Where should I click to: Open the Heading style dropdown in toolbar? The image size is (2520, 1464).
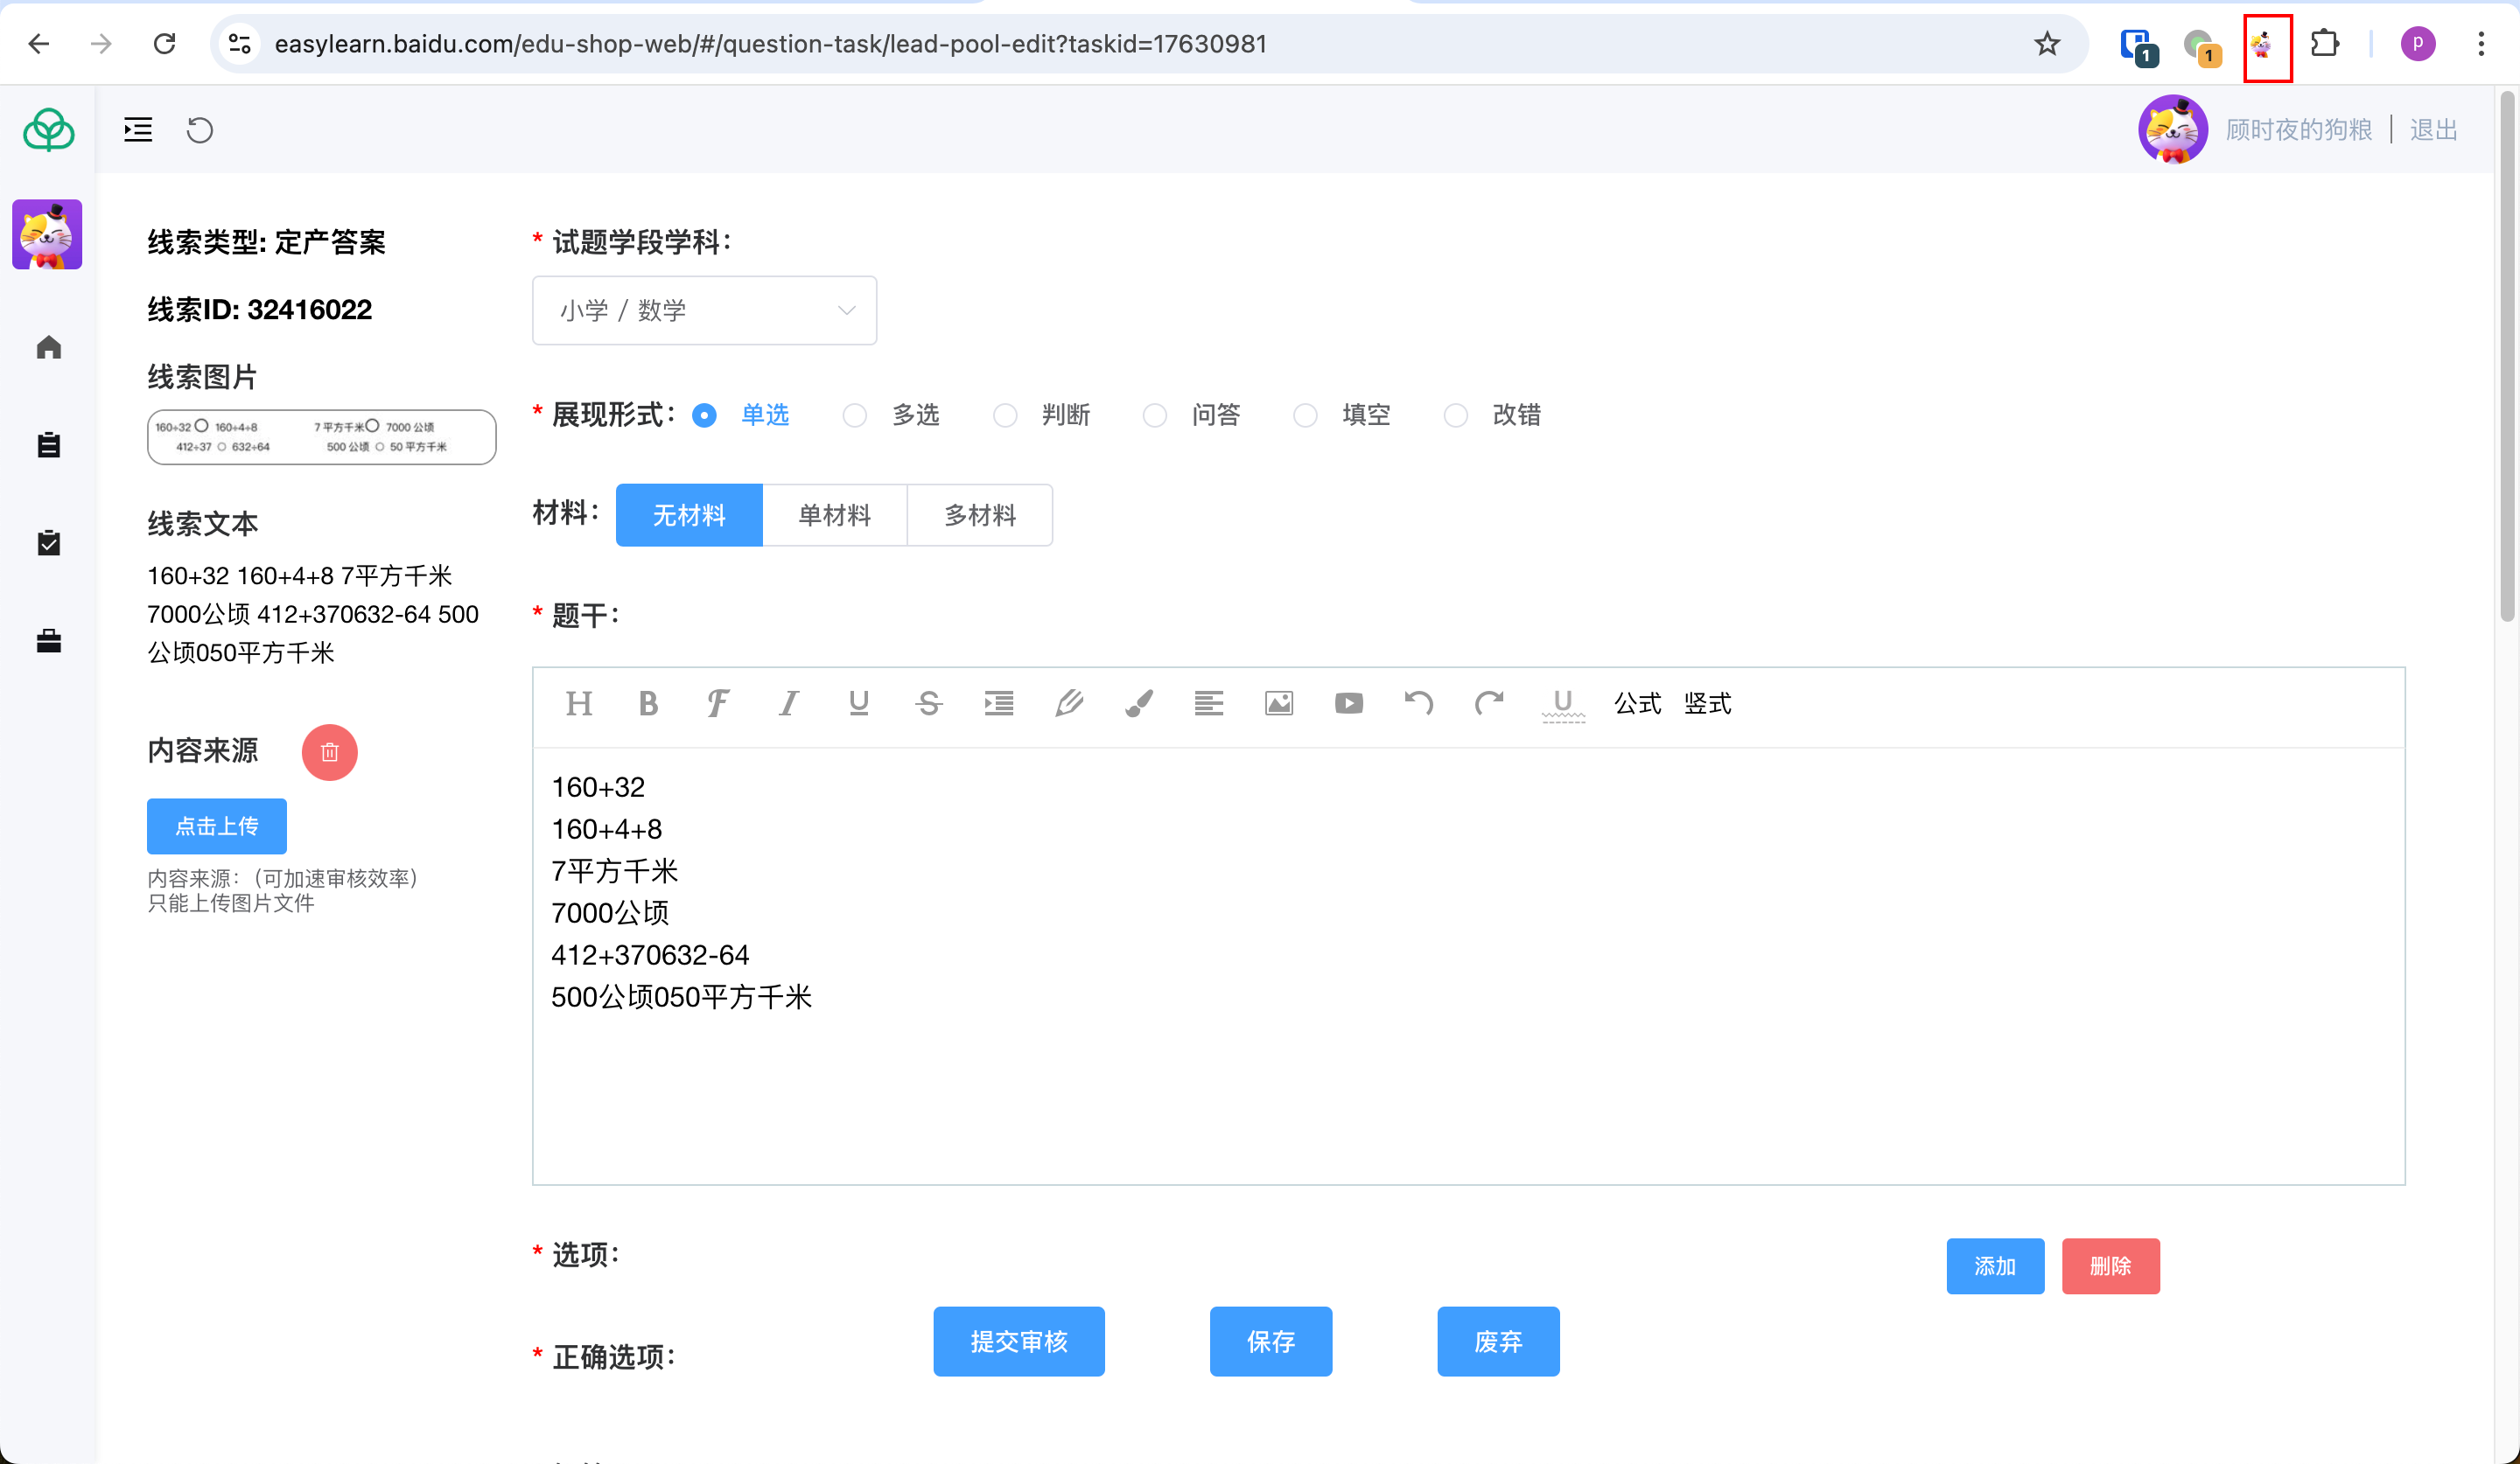coord(578,703)
